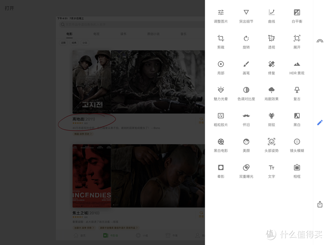The width and height of the screenshot is (327, 245).
Task: Select the 电视 tab in the image
Action: click(96, 34)
